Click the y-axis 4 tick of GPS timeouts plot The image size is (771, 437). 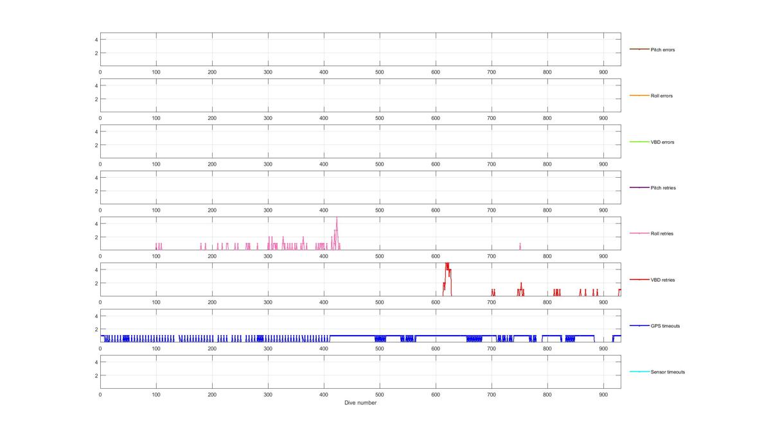pyautogui.click(x=96, y=316)
